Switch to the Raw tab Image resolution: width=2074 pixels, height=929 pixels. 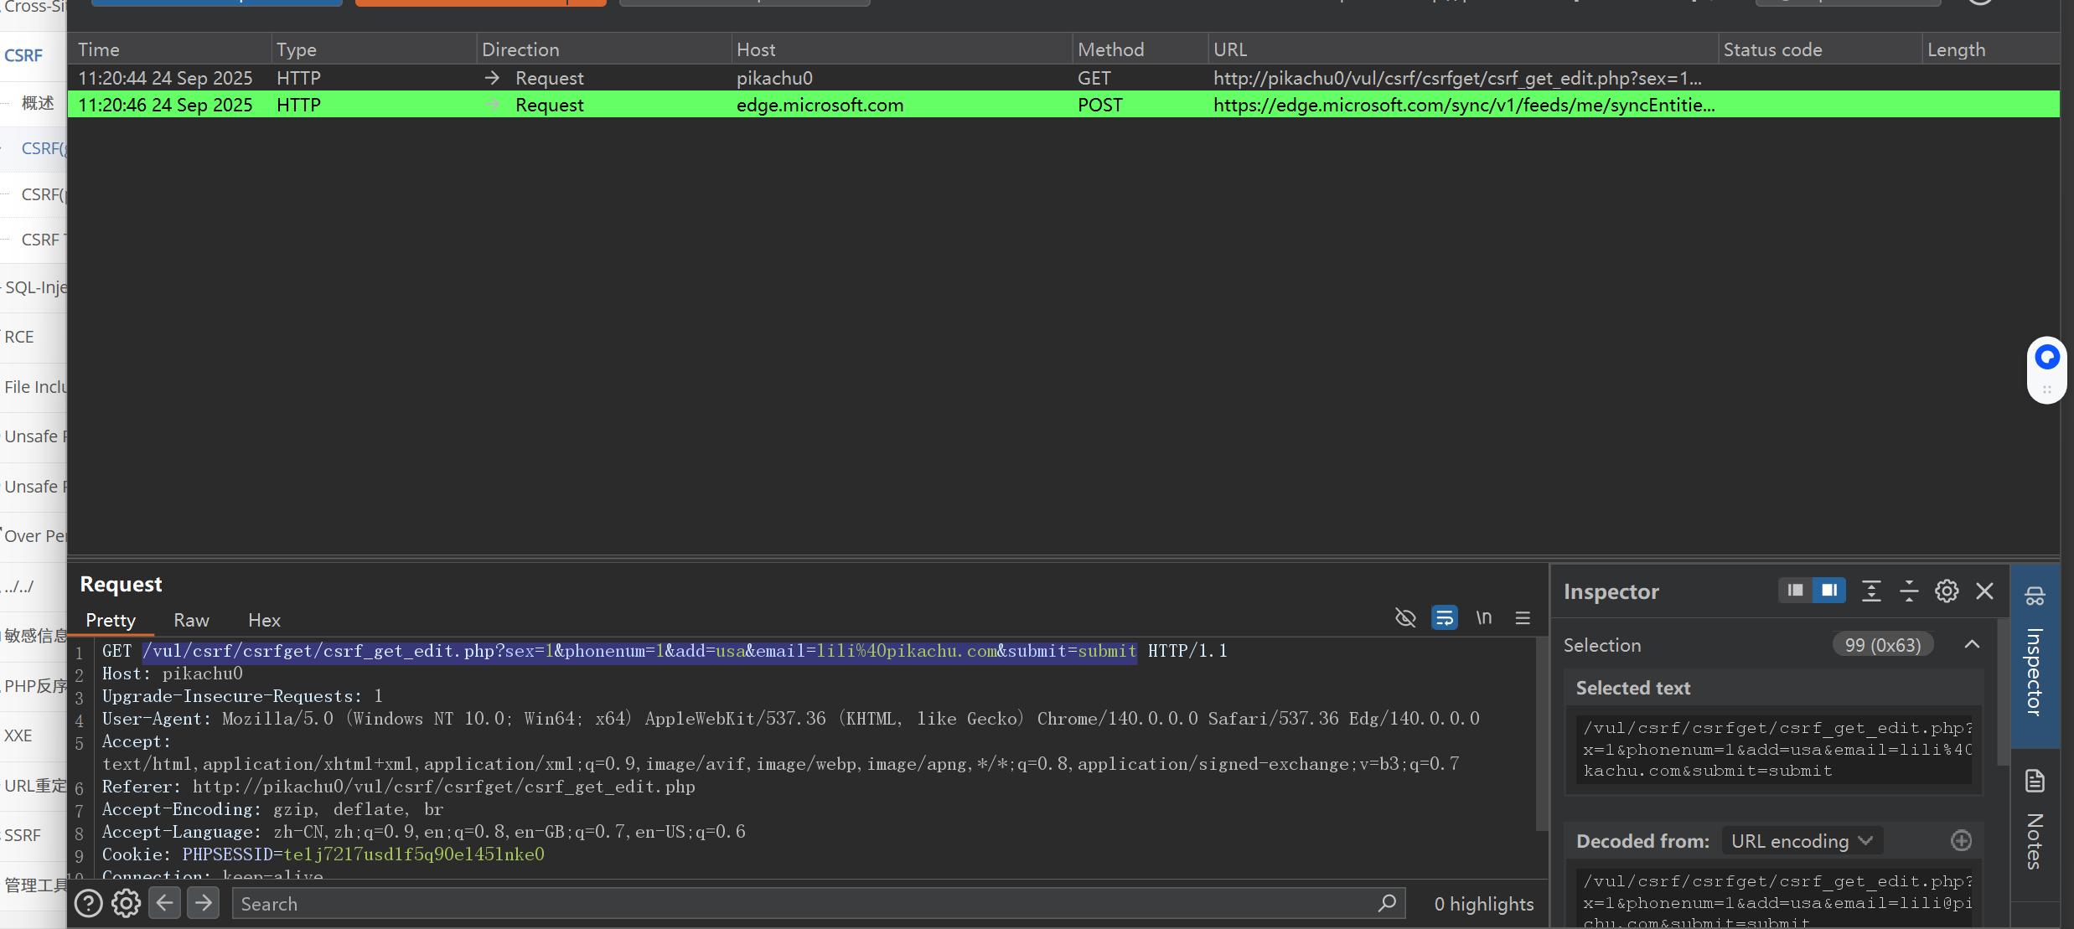click(191, 620)
